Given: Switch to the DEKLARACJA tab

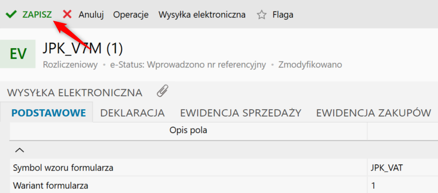Looking at the screenshot, I should pyautogui.click(x=132, y=113).
